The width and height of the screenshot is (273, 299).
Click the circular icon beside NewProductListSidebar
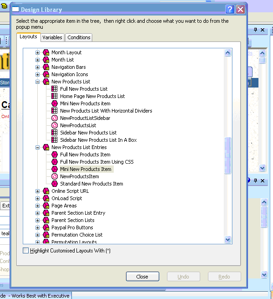[x=55, y=118]
